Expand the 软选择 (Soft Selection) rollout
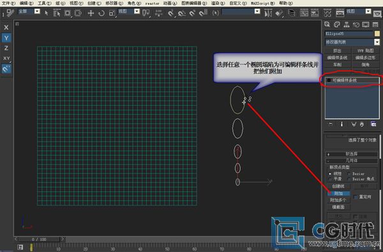 pos(352,154)
